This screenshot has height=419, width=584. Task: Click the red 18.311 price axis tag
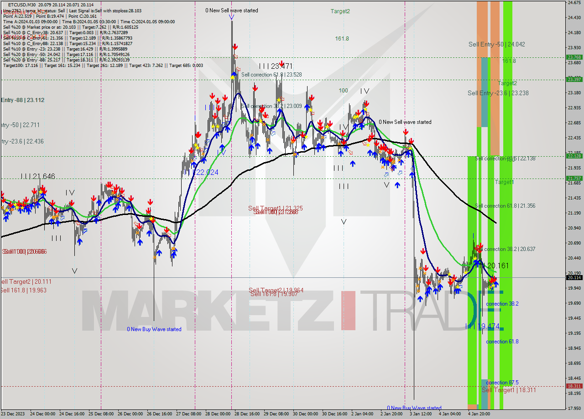coord(574,386)
